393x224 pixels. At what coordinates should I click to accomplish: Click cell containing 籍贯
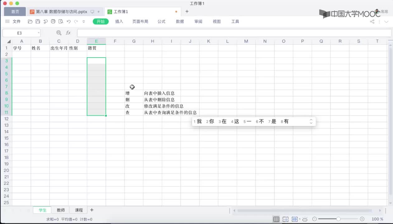coord(96,48)
